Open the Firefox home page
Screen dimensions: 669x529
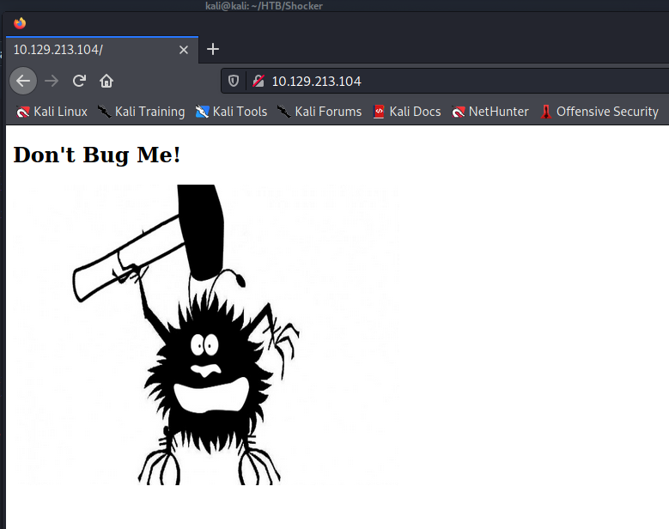pyautogui.click(x=106, y=81)
